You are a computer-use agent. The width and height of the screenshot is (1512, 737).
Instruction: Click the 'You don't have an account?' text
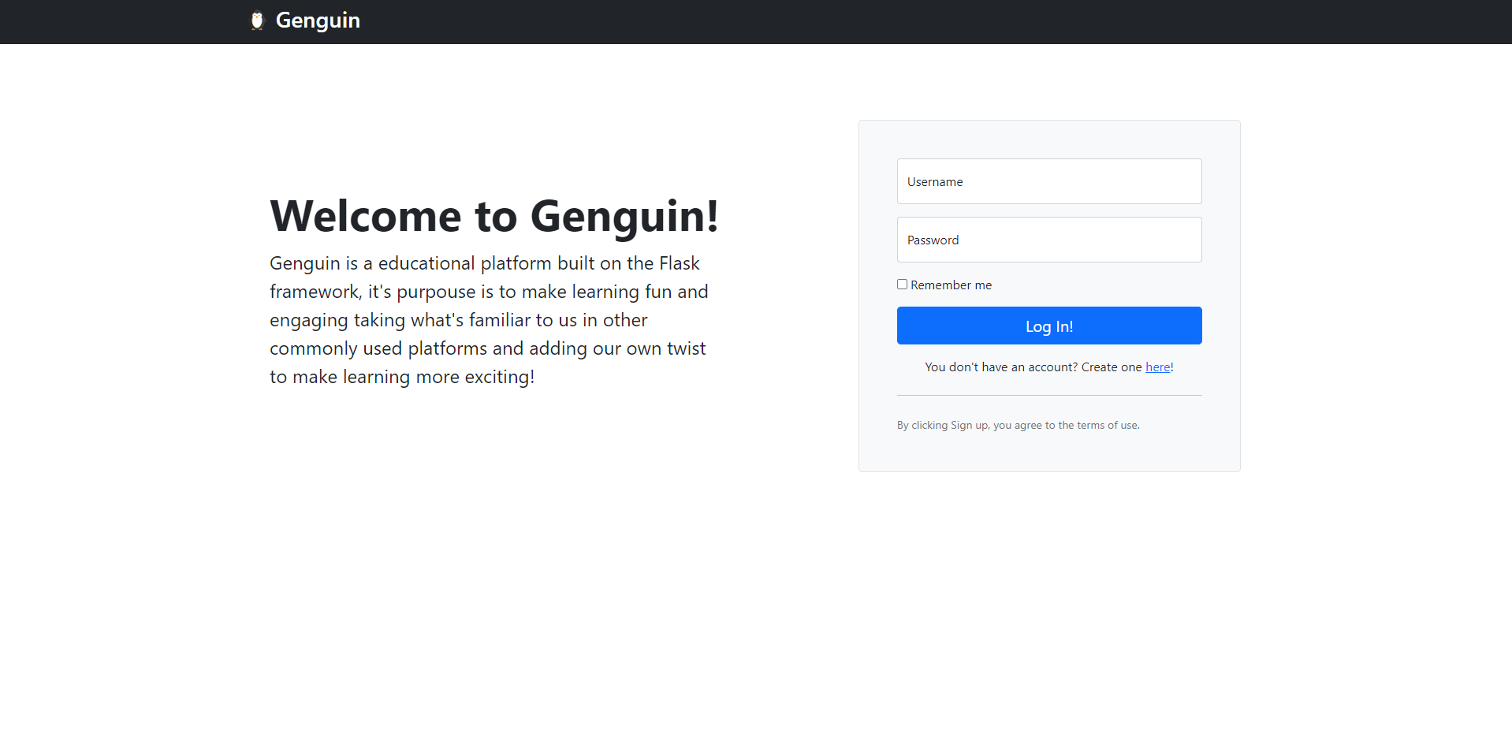click(1001, 367)
